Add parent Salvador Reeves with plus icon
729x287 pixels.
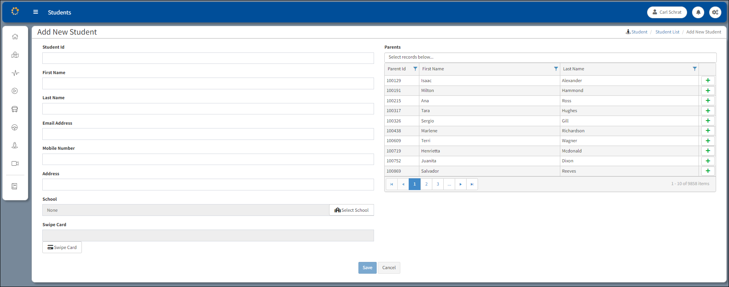tap(708, 171)
